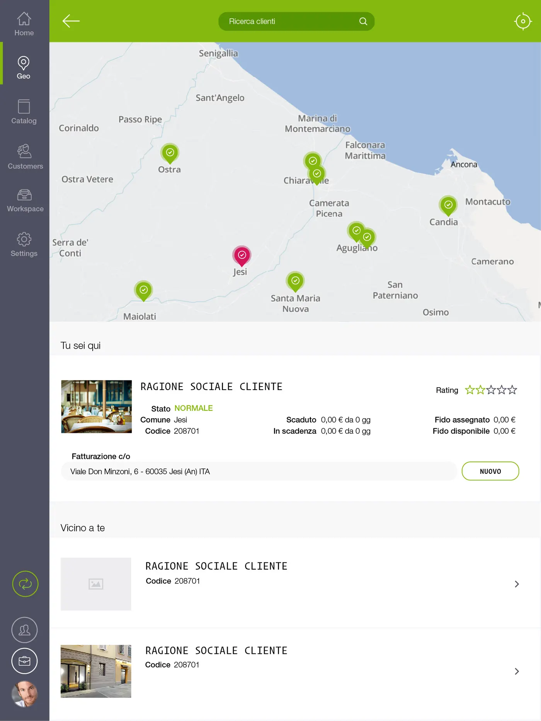The image size is (541, 721).
Task: Select the billing address Viale Don Minzoni field
Action: click(x=259, y=471)
